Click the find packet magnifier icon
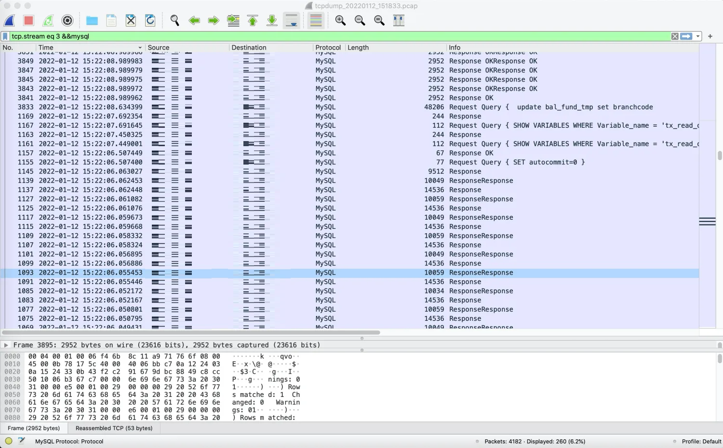 click(174, 20)
